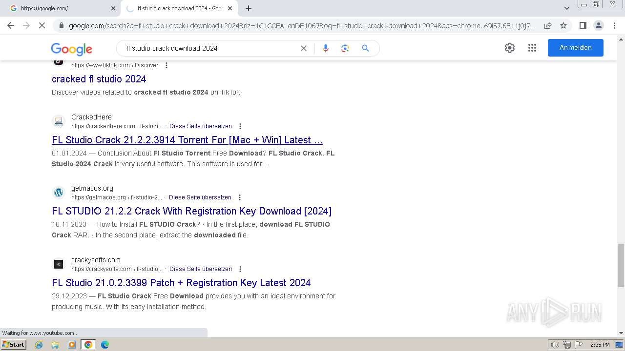Open the FL Studio Crack 21.2.2.3914 Torrent link

[x=187, y=140]
